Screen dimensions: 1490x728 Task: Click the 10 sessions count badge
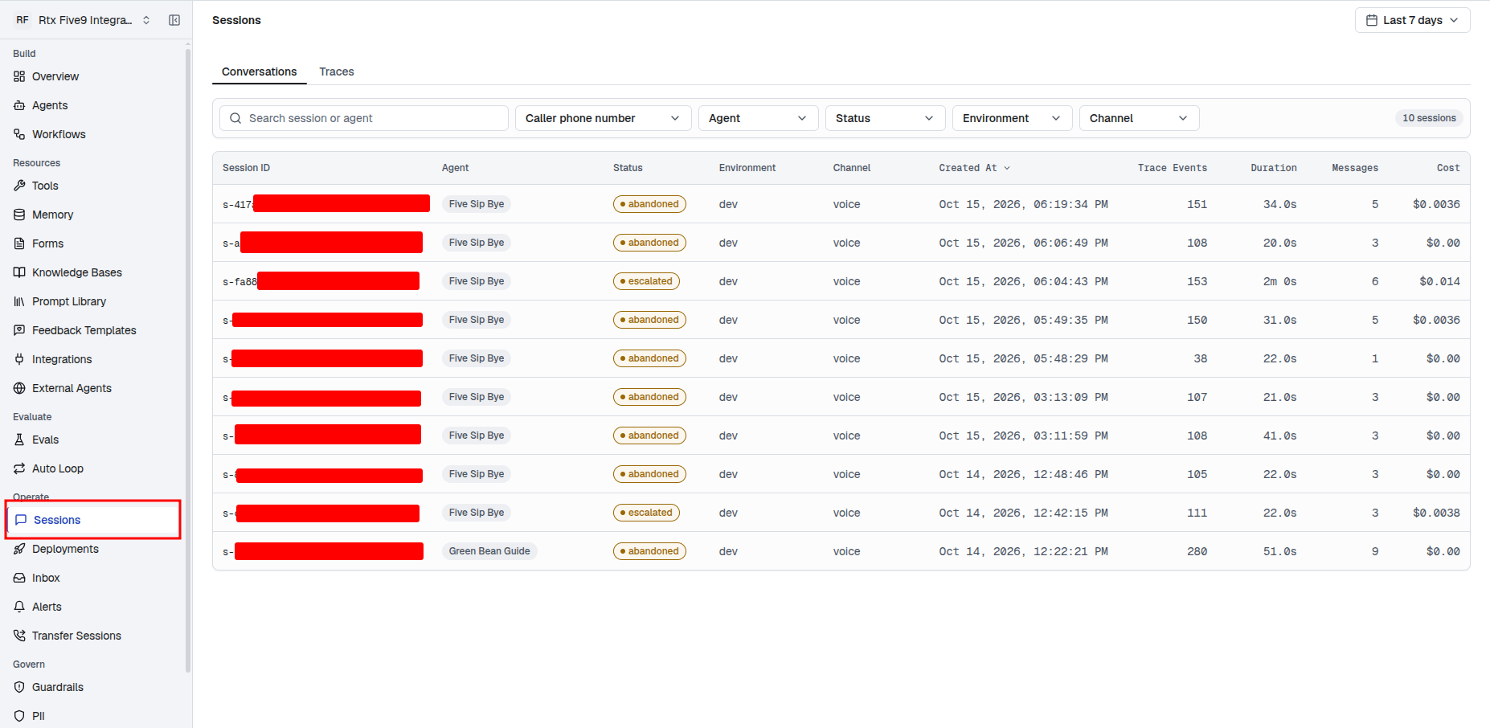click(1429, 118)
